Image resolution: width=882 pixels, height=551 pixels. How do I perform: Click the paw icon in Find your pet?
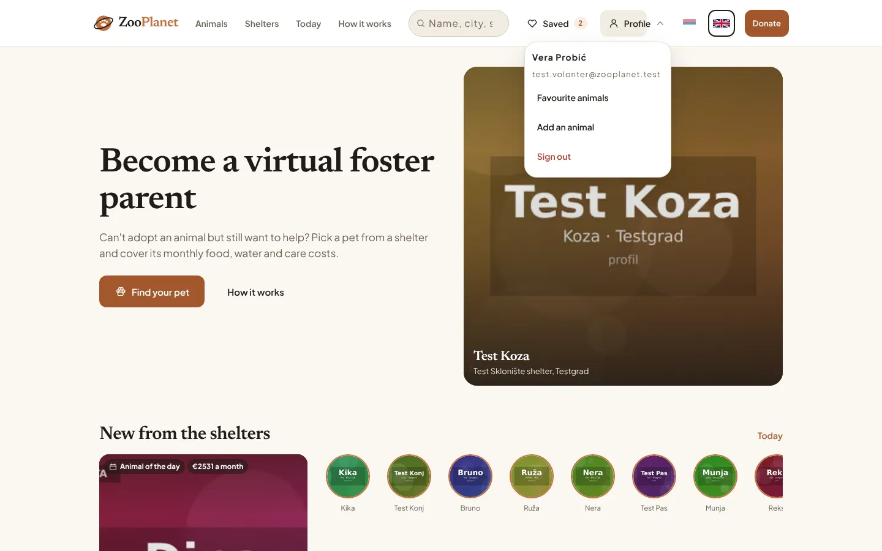[x=121, y=291]
